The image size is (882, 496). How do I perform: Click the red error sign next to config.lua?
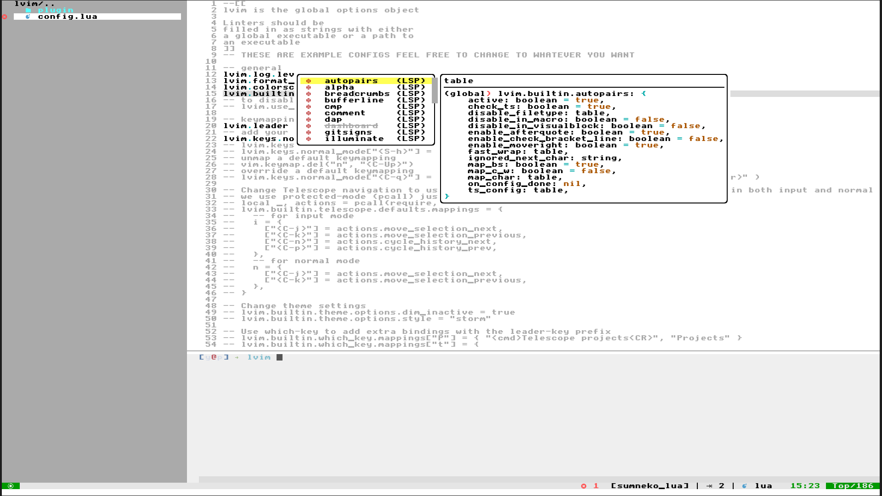tap(5, 17)
